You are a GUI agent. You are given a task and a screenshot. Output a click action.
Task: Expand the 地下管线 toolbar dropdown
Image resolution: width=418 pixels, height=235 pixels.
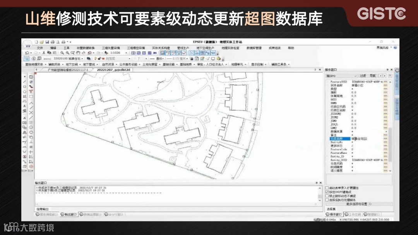point(98,65)
